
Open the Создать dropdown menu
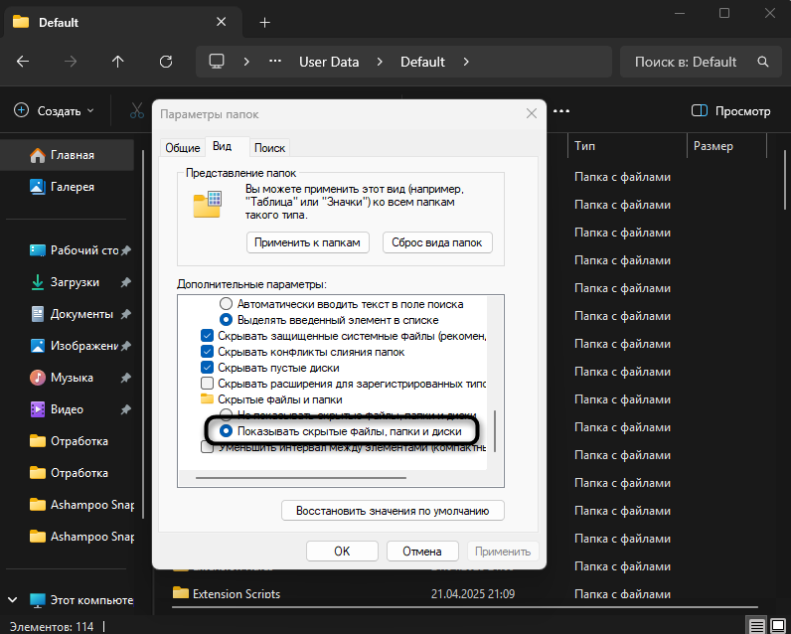pos(54,111)
